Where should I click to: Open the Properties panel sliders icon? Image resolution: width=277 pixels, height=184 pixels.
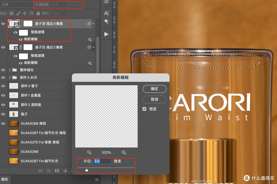click(106, 2)
